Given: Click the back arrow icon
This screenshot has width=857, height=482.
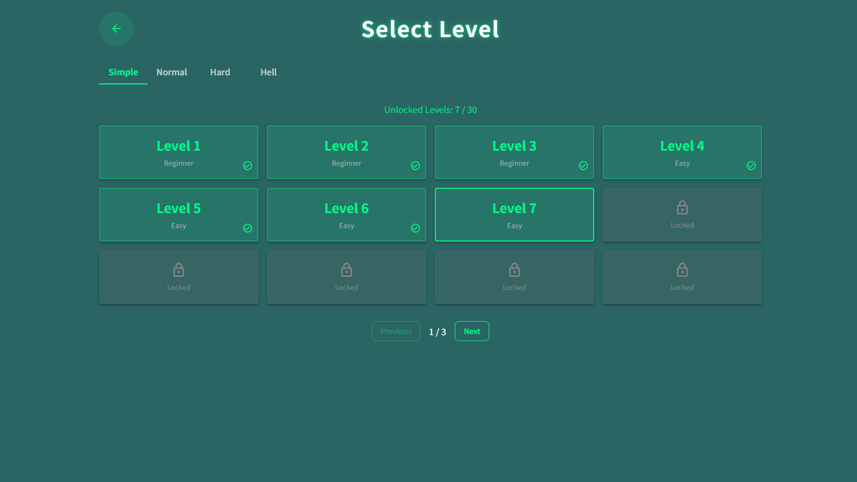Looking at the screenshot, I should tap(116, 29).
